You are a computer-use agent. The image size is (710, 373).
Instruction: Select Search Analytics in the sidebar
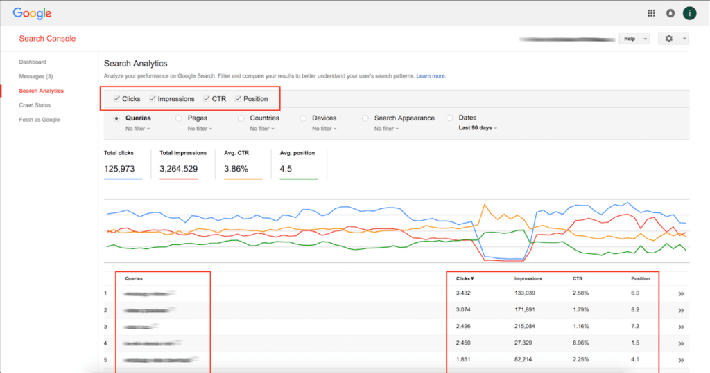point(41,91)
